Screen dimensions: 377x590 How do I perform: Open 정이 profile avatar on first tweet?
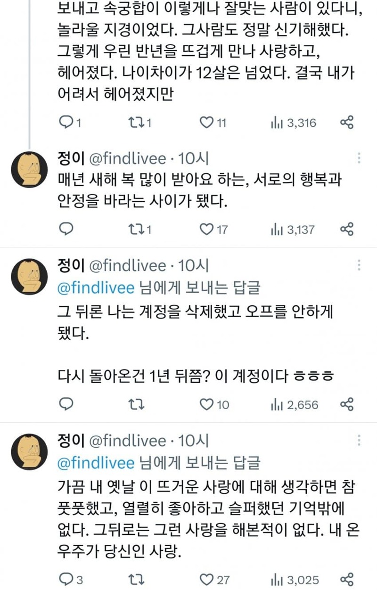pyautogui.click(x=29, y=170)
